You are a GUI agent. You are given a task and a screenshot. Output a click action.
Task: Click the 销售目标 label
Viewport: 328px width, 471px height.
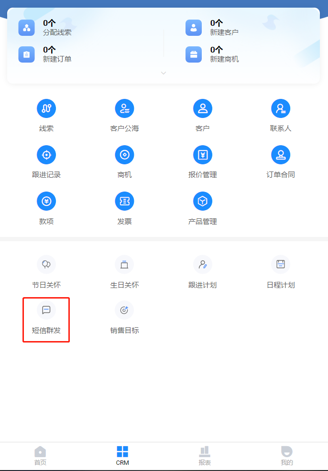124,331
